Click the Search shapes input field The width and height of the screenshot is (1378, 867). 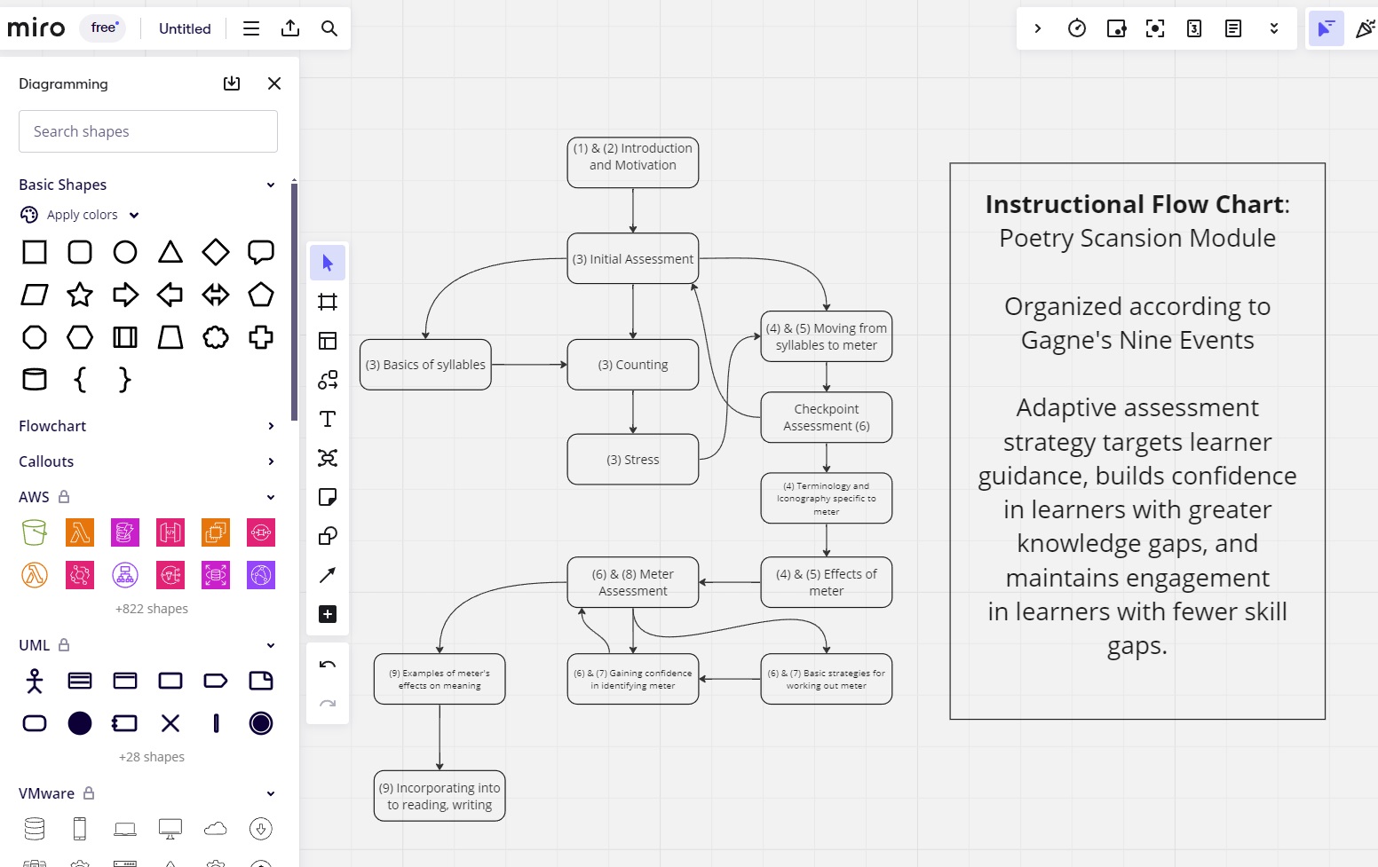148,131
